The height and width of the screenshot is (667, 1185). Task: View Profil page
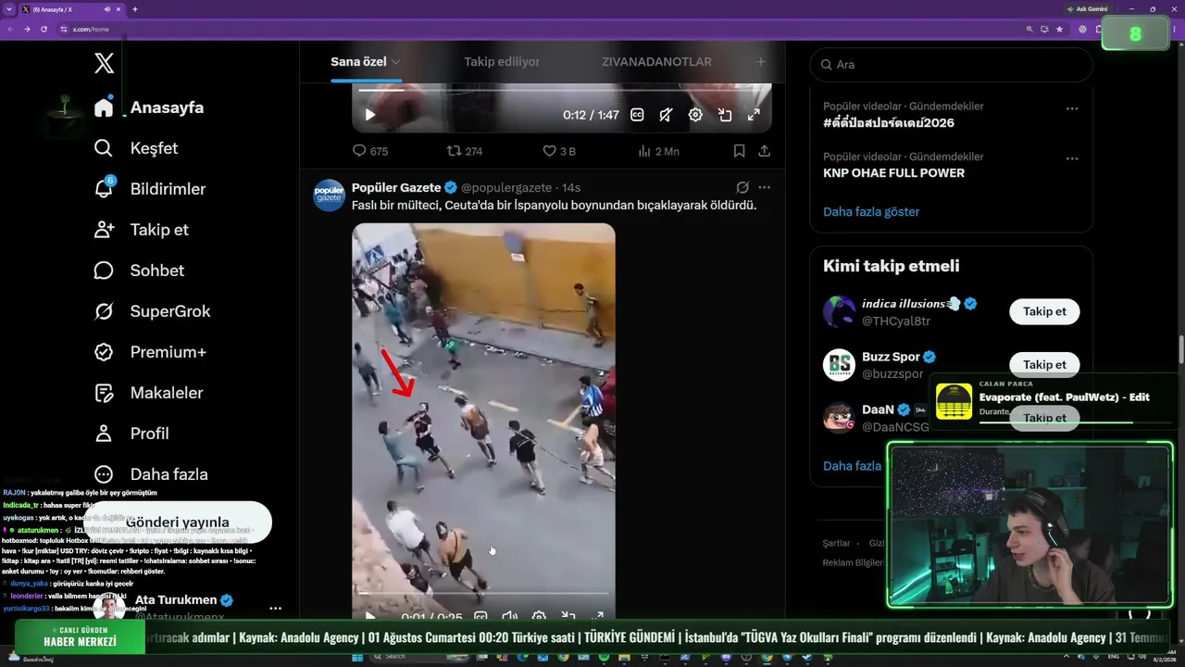[x=131, y=434]
